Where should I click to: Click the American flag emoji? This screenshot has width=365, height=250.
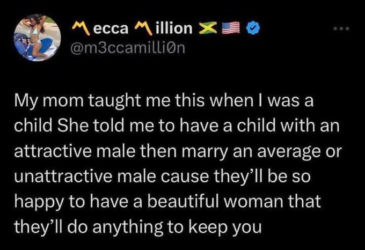pos(229,29)
